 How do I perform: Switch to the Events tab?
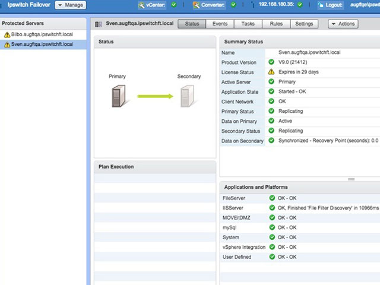[220, 24]
